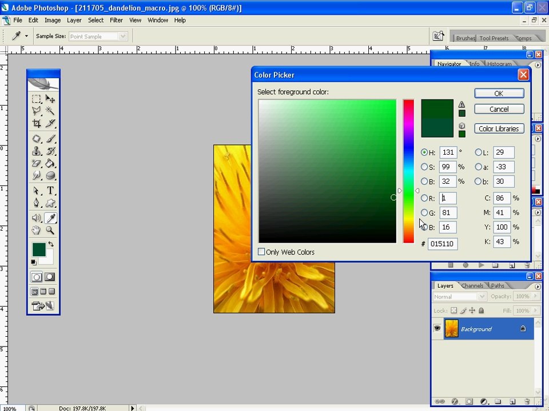
Task: Click Cancel in Color Picker
Action: click(499, 109)
